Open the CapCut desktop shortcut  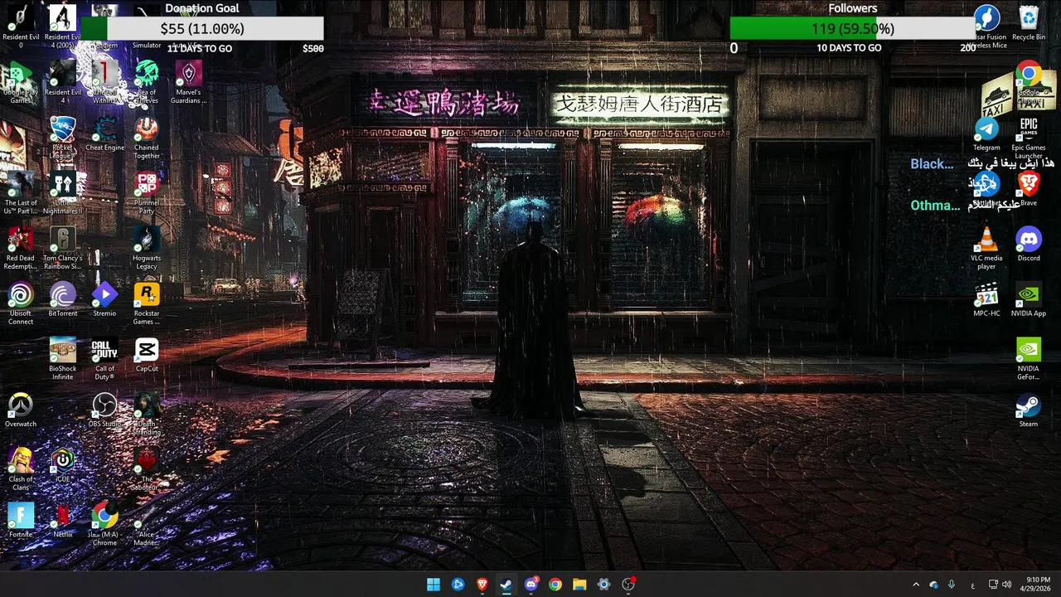pos(147,356)
